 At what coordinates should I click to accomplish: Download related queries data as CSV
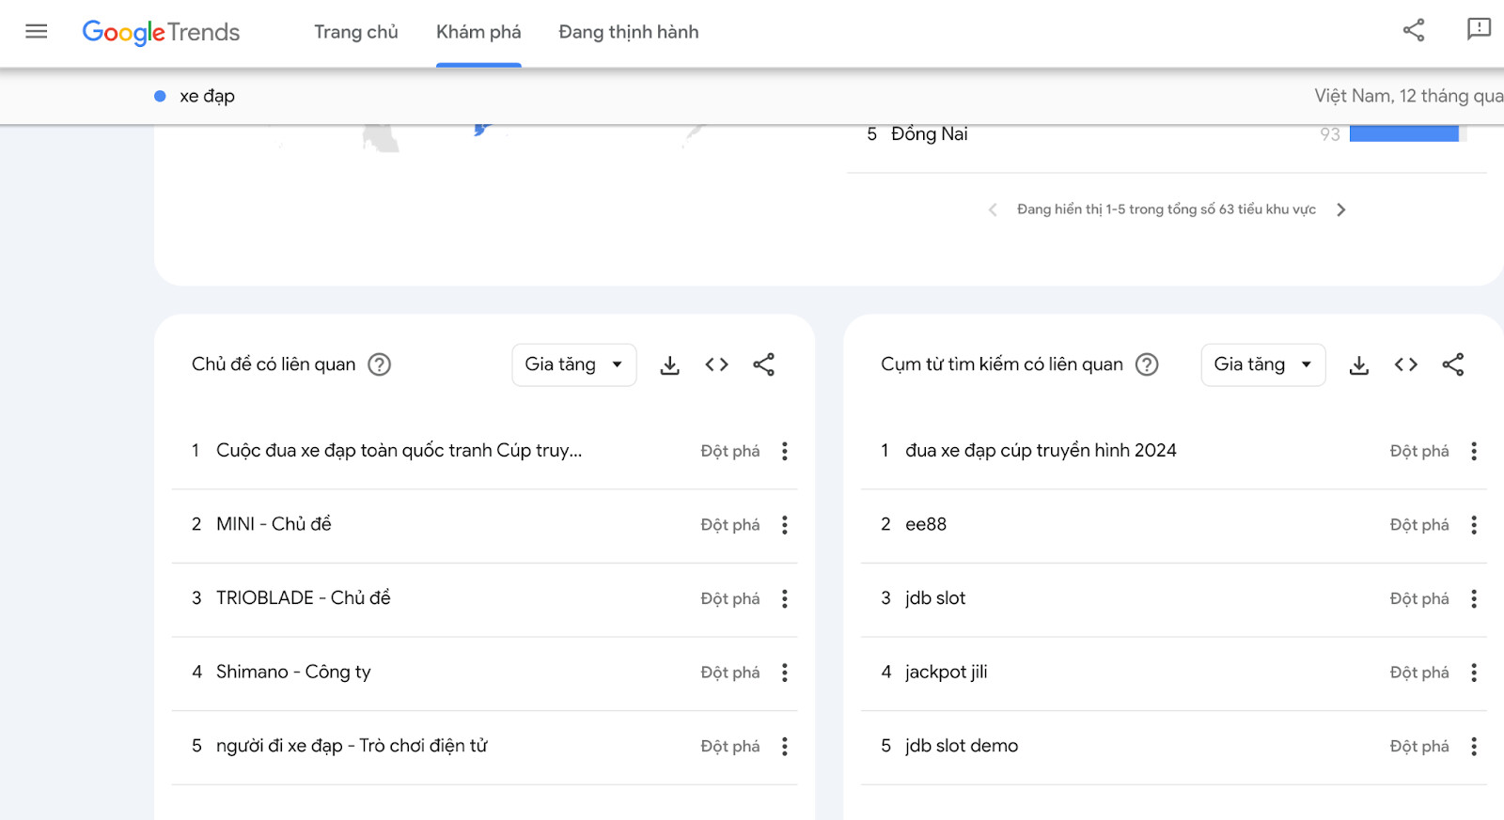[x=1358, y=364]
